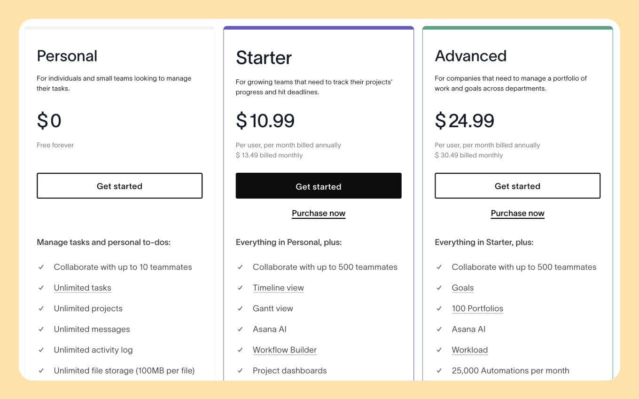Click checkmark next to Unlimited activity log
The image size is (639, 399).
coord(41,350)
